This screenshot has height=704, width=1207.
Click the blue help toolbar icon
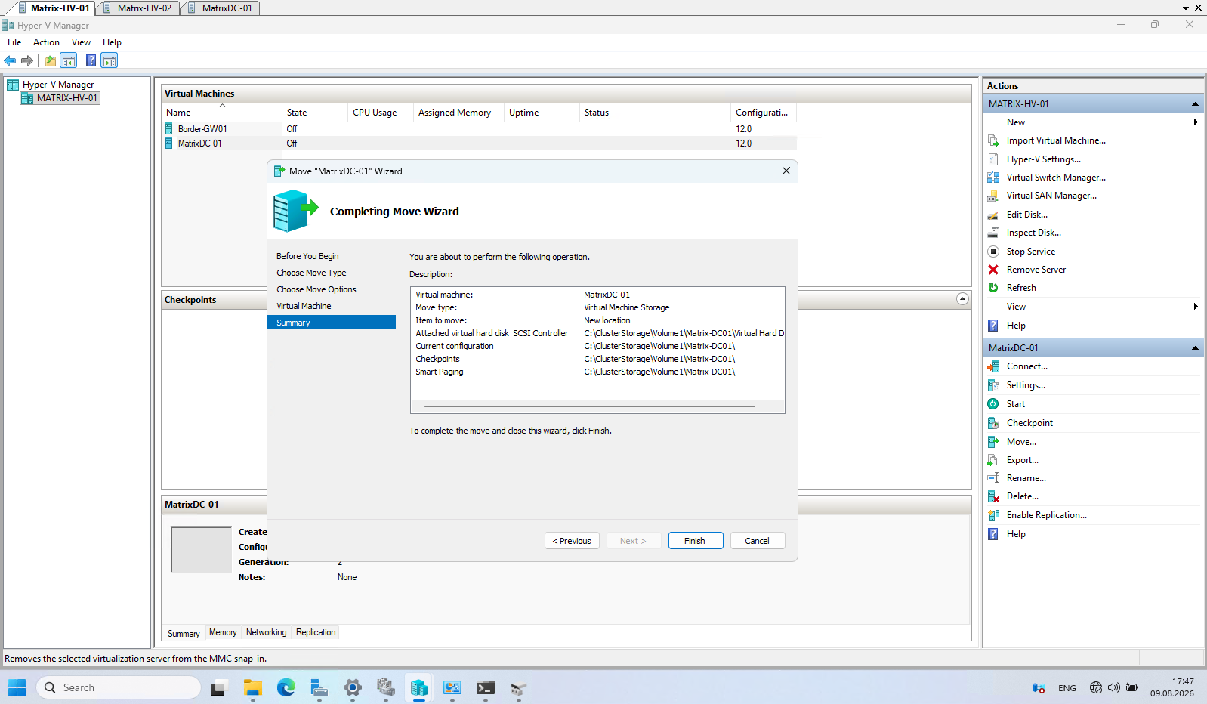click(x=91, y=60)
